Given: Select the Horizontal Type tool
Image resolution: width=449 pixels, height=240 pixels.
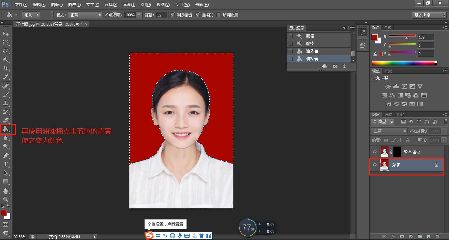Looking at the screenshot, I should coord(6,164).
